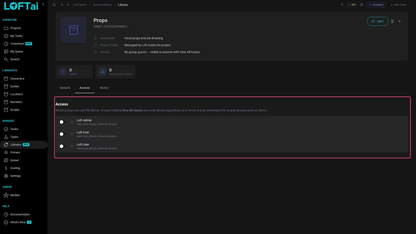This screenshot has width=416, height=234.
Task: Open the Locations library
Action: coord(24,94)
